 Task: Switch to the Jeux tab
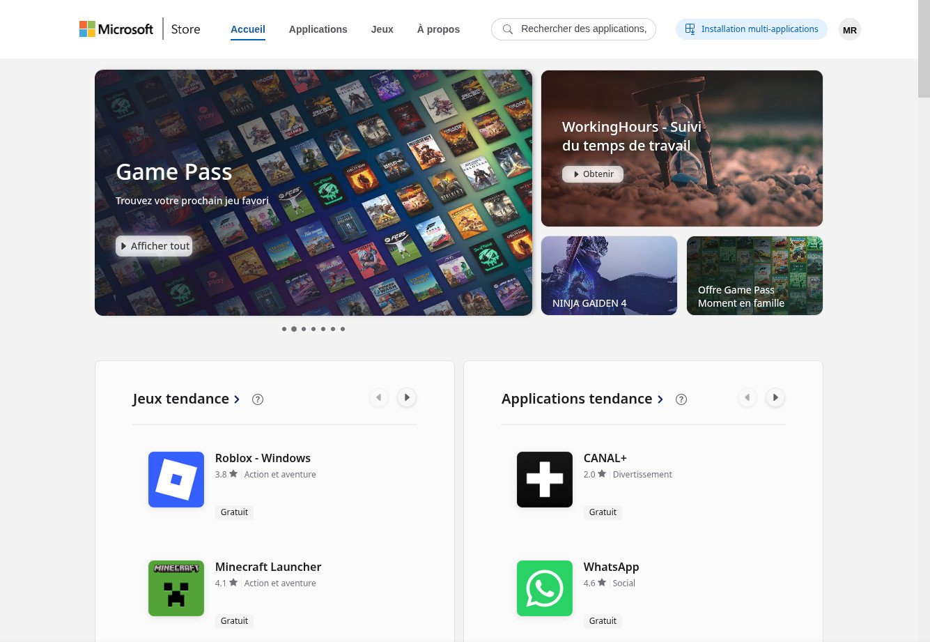point(382,29)
